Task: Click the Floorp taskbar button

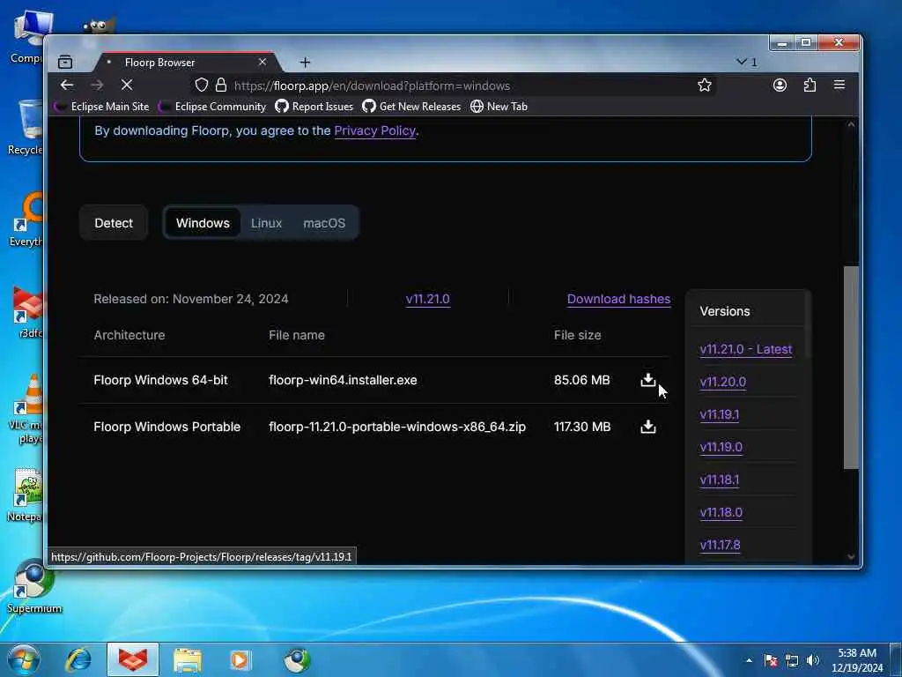Action: (133, 659)
